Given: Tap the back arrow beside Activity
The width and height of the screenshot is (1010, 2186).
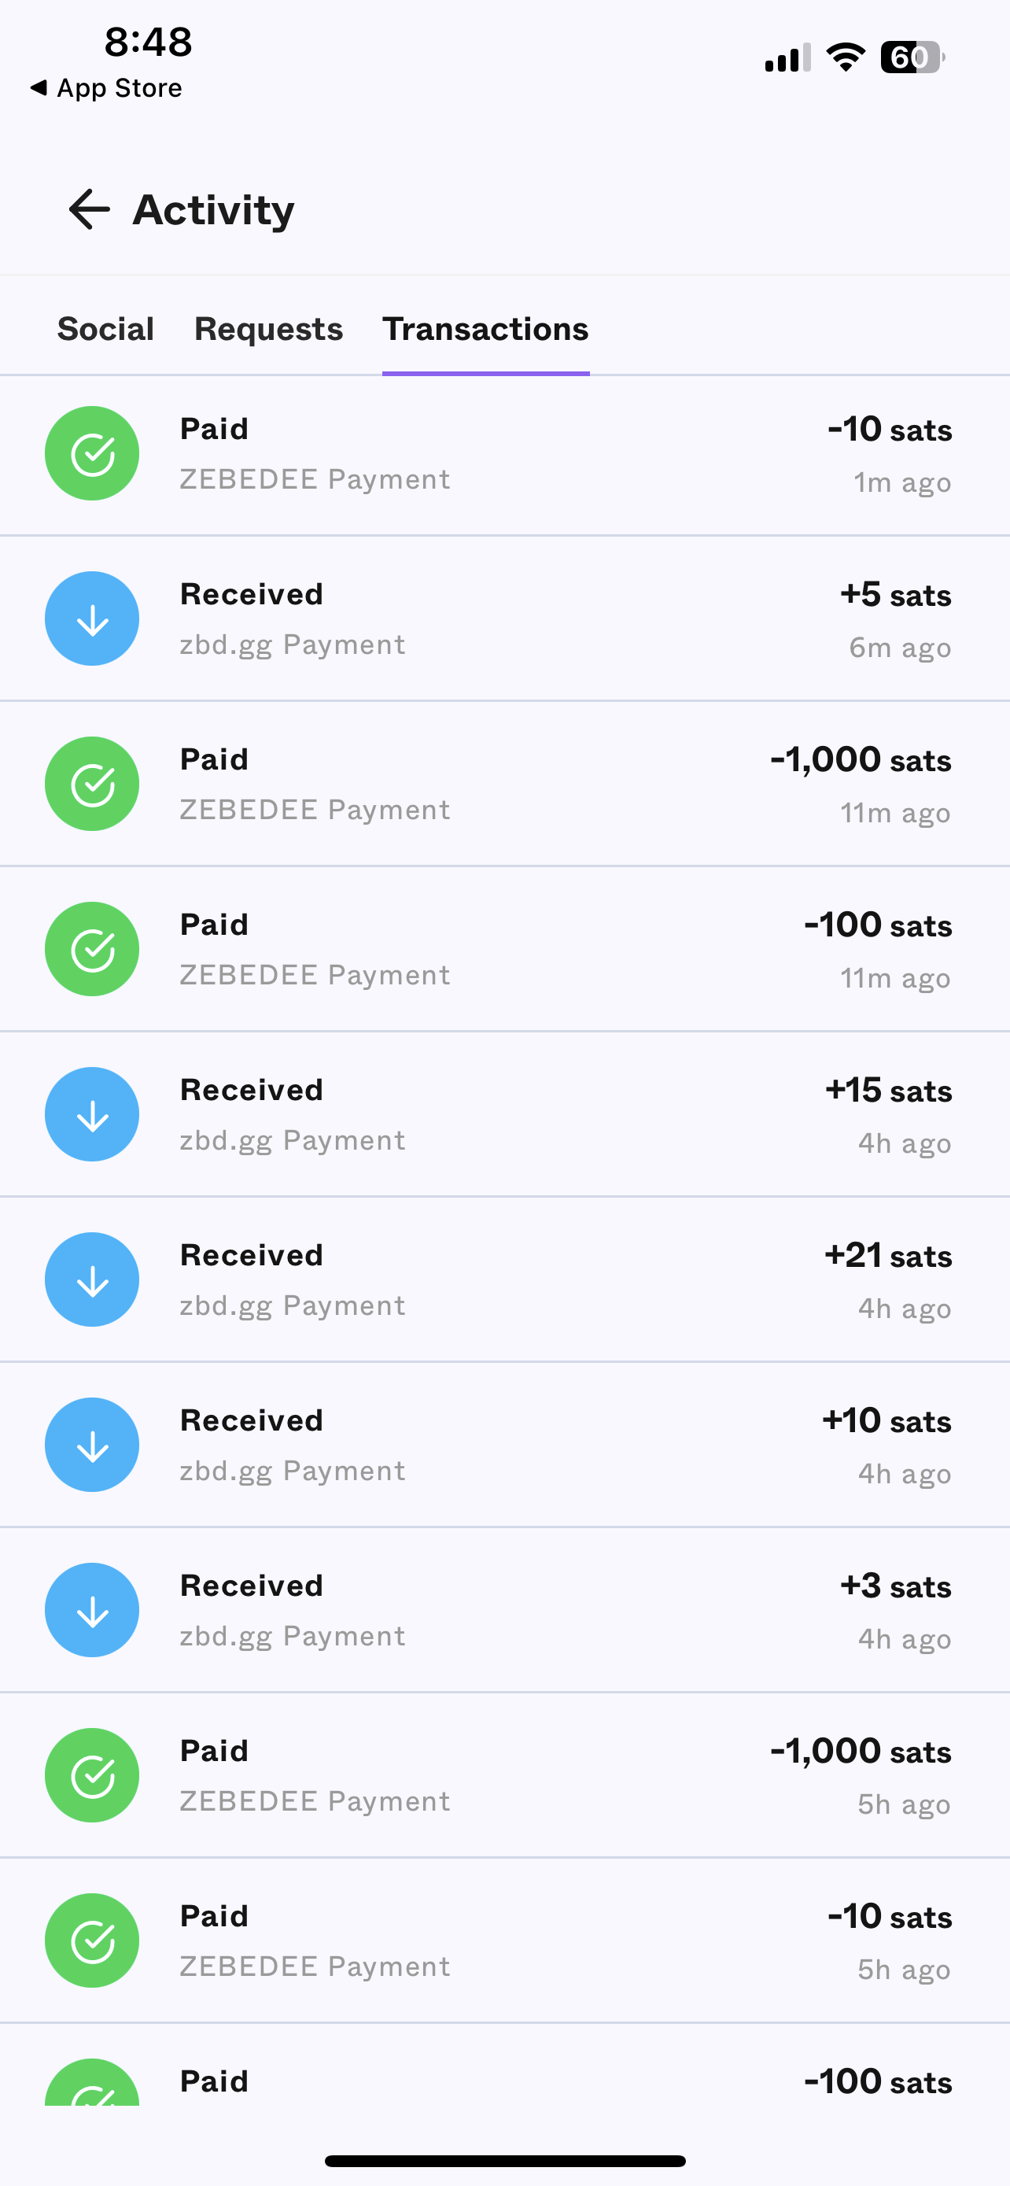Looking at the screenshot, I should [89, 209].
